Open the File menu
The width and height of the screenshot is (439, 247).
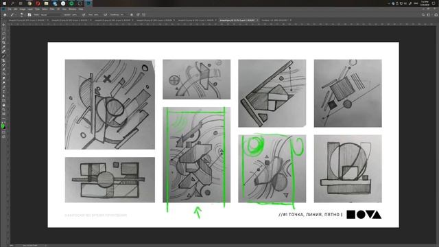[x=10, y=9]
